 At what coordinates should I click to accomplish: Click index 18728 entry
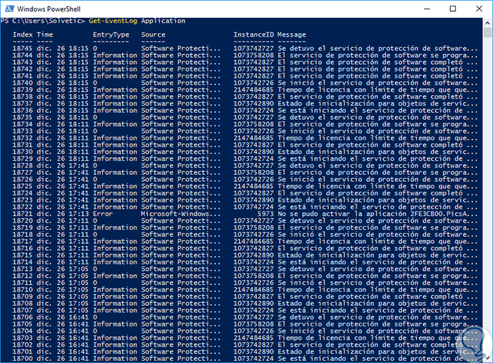pos(23,166)
